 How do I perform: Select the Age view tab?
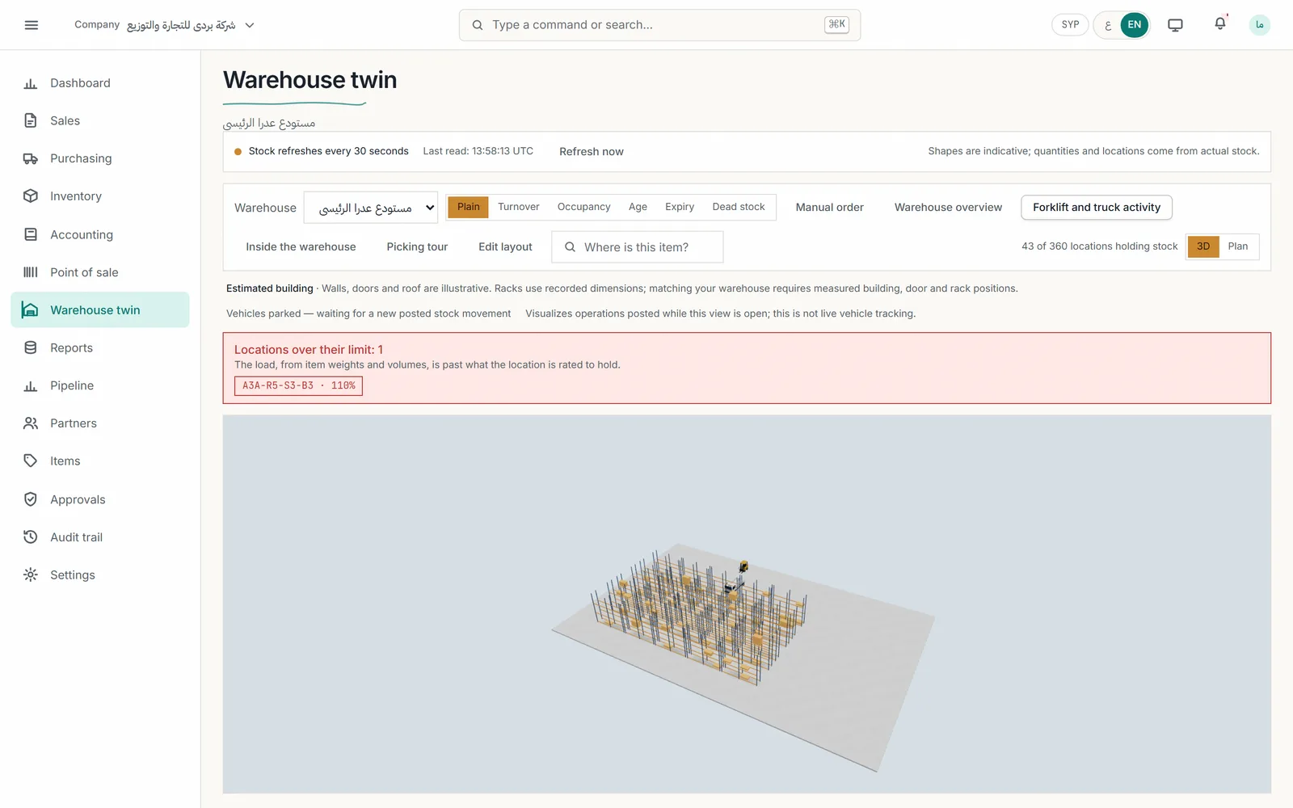coord(638,207)
